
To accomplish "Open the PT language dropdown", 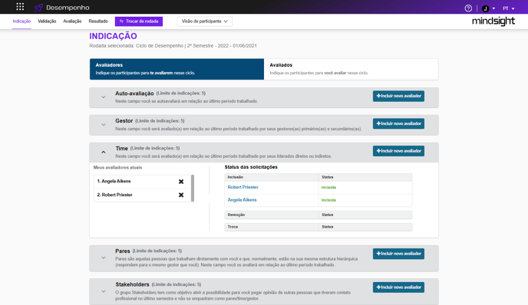I will (509, 8).
